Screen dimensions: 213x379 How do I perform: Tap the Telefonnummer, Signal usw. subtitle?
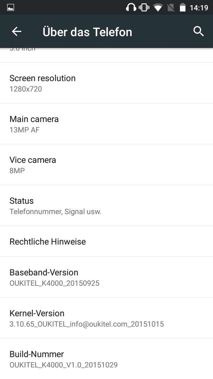[55, 212]
